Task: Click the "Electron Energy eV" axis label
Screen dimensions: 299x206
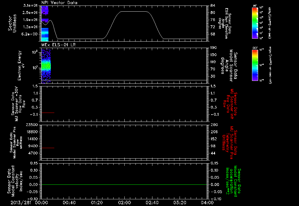Action: pos(21,65)
